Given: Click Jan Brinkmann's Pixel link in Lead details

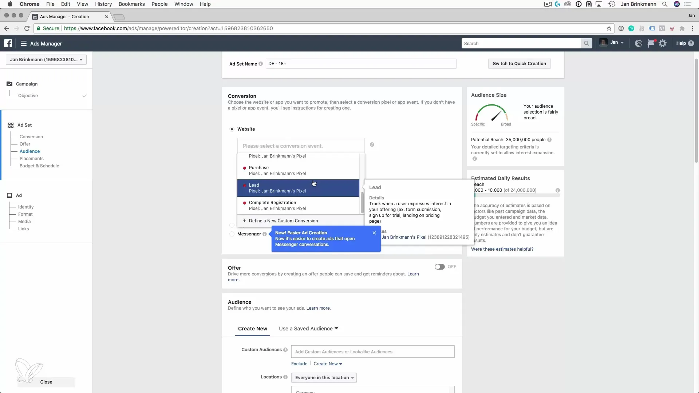Looking at the screenshot, I should [x=404, y=237].
